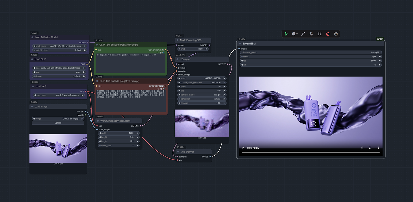Toggle collapse dot on KSampler node
This screenshot has height=202, width=413.
pyautogui.click(x=178, y=59)
